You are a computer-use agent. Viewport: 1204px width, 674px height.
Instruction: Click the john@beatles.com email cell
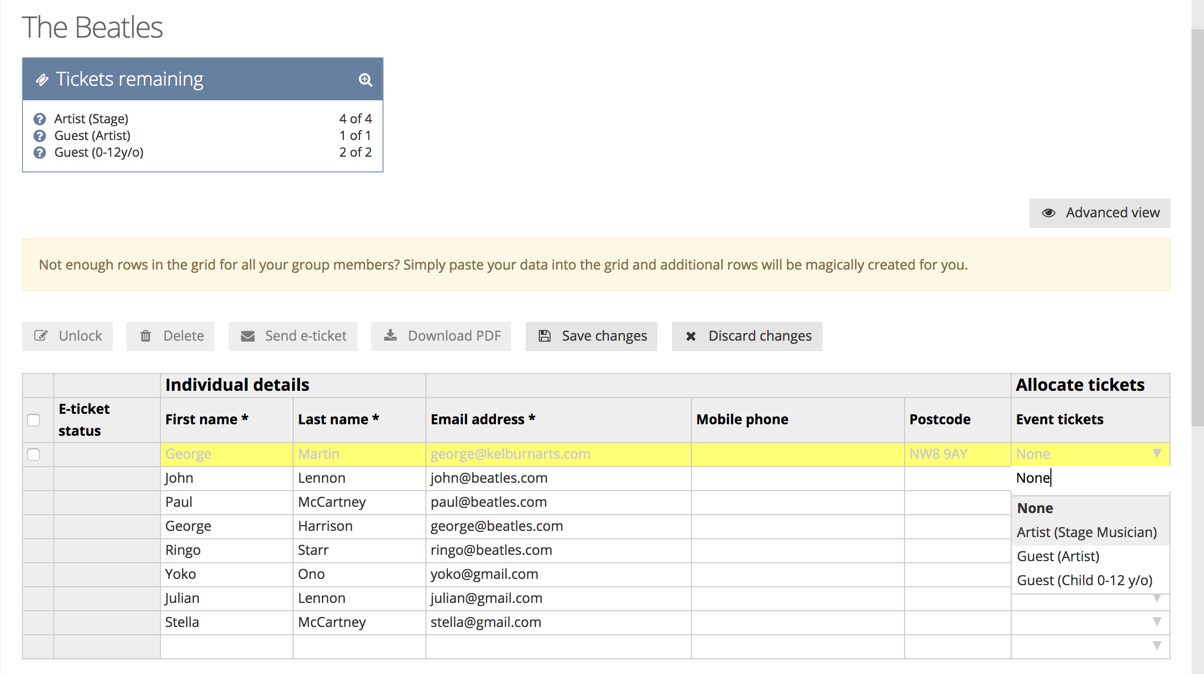[x=558, y=478]
